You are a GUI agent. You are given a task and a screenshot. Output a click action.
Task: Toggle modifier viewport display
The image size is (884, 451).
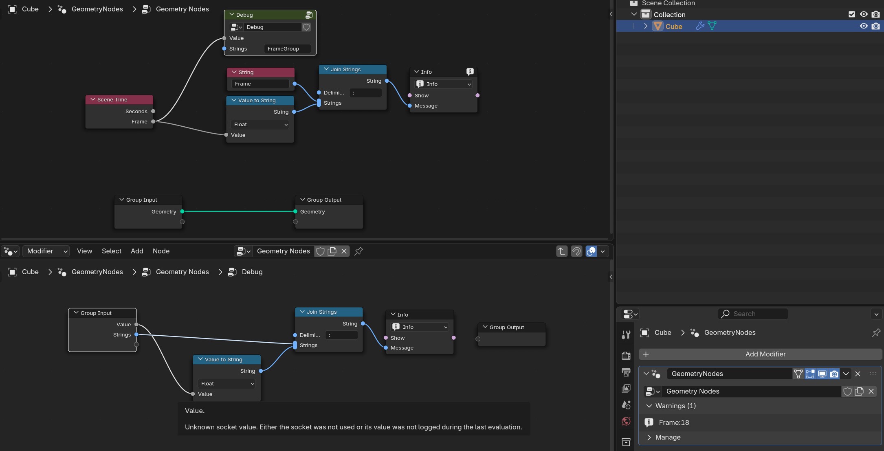[822, 374]
